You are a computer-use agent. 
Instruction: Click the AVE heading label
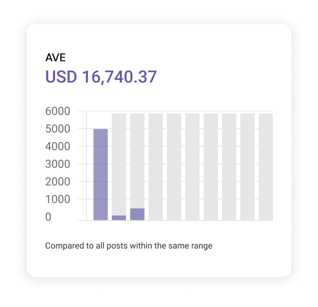[55, 58]
